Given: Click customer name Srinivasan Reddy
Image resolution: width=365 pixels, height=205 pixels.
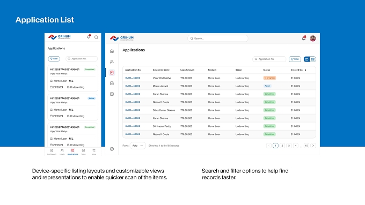Looking at the screenshot, I should (x=162, y=126).
